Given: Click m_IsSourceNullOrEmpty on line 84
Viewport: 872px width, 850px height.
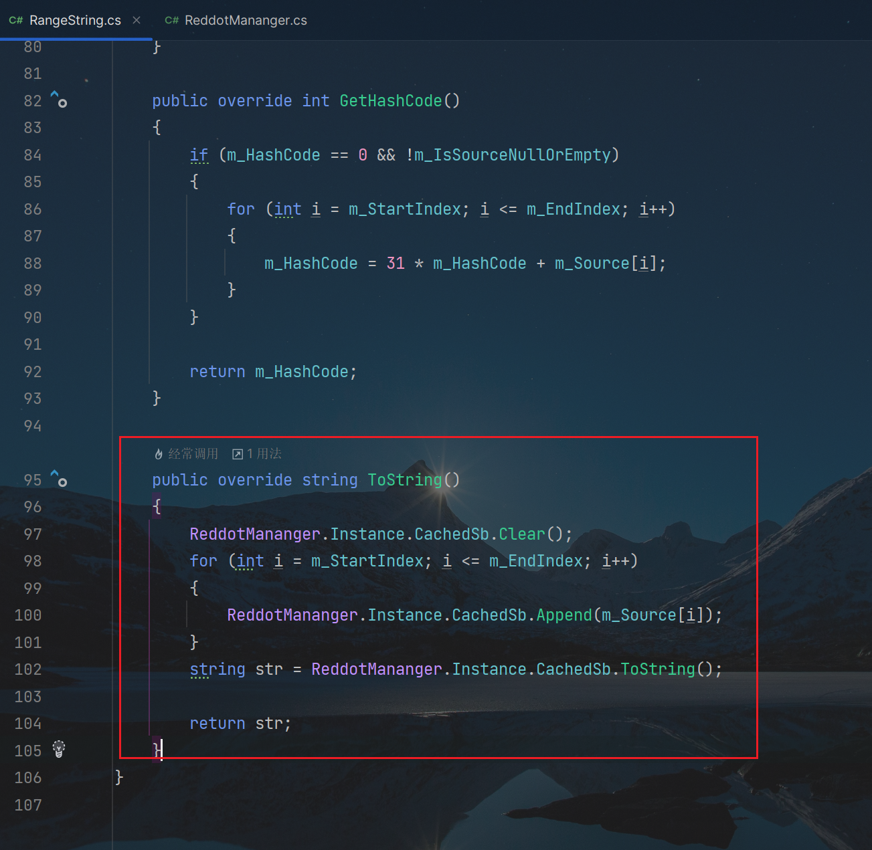Looking at the screenshot, I should tap(513, 155).
